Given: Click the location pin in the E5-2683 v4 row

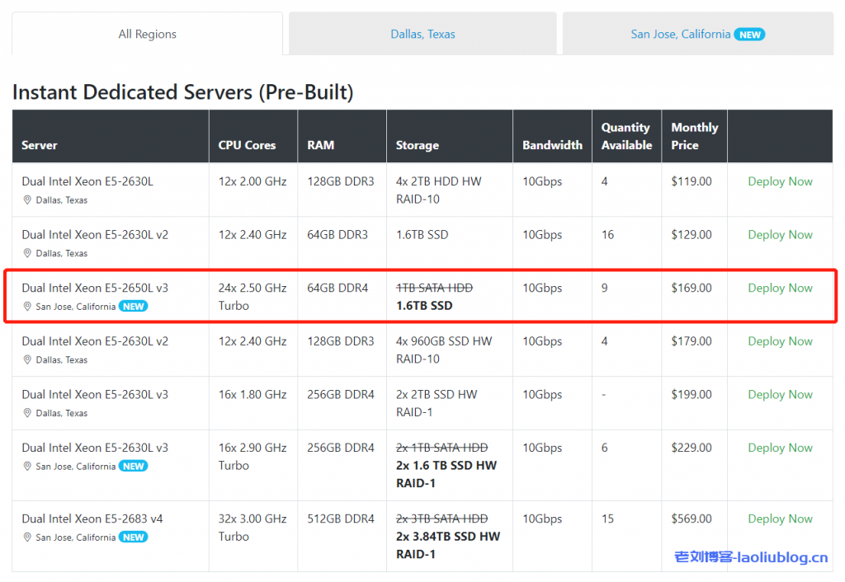Looking at the screenshot, I should tap(27, 537).
